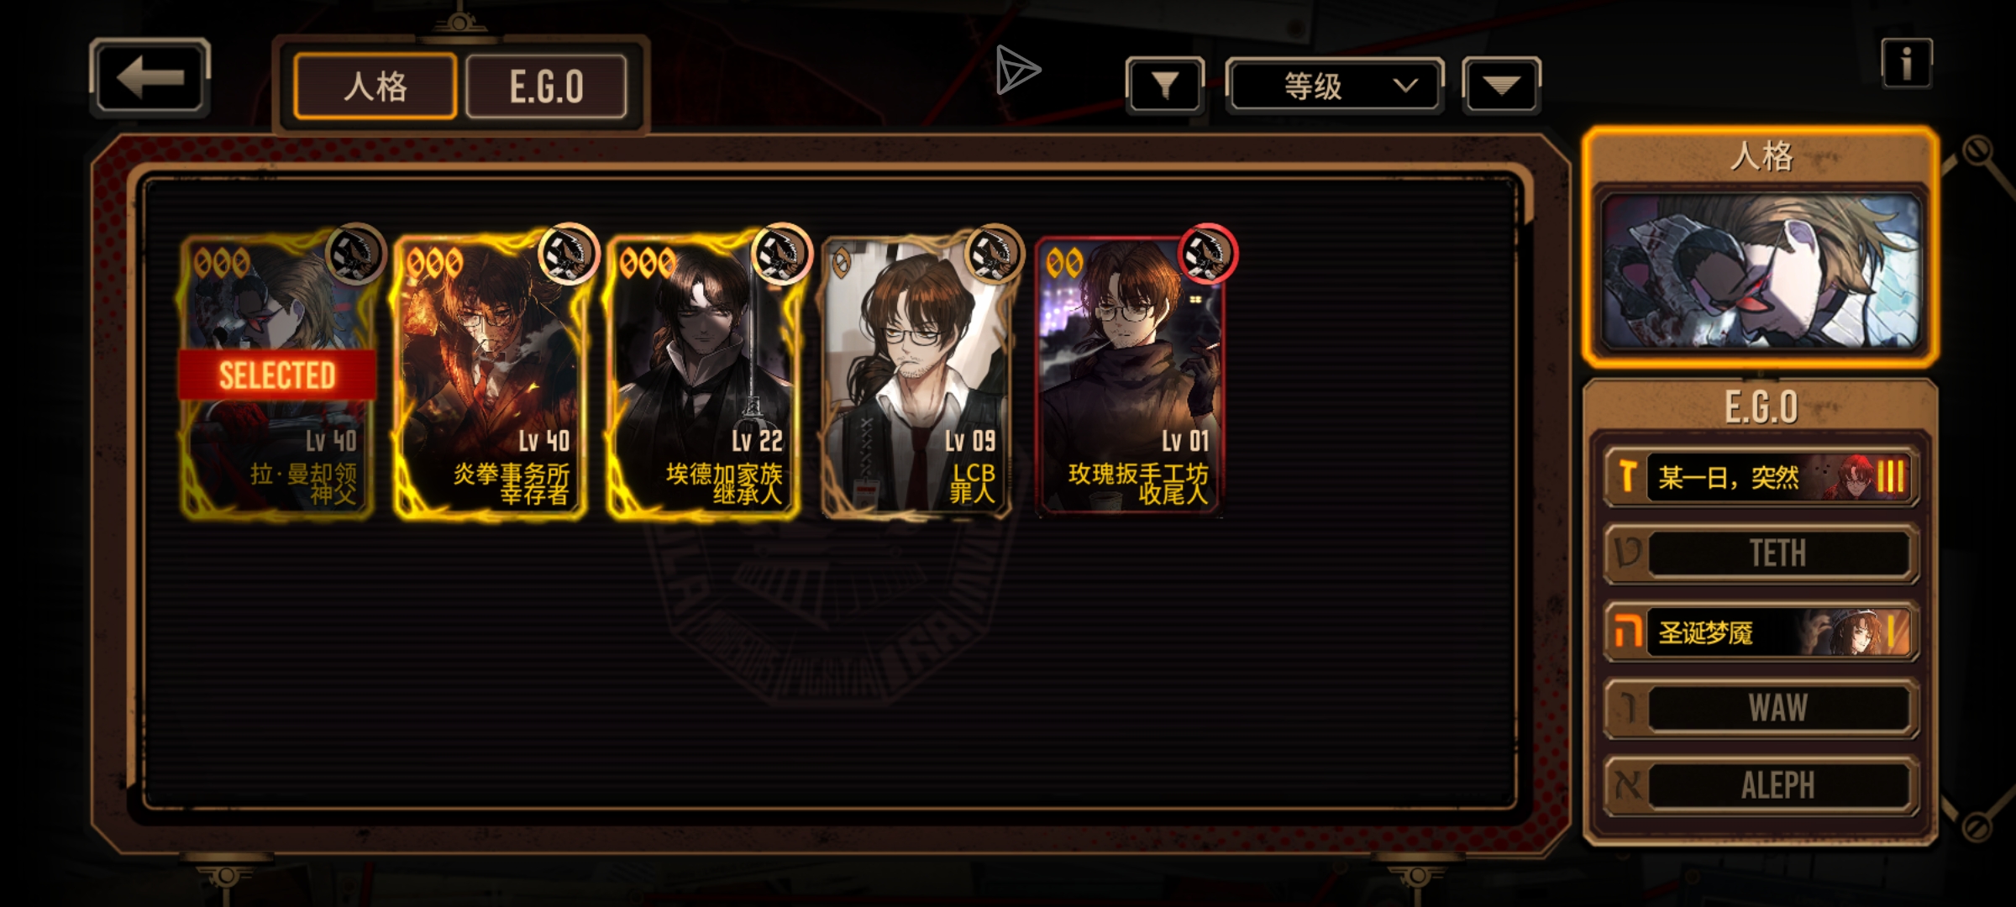The image size is (2016, 907).
Task: Click the sin icon on 埃德加家族 card
Action: tap(781, 253)
